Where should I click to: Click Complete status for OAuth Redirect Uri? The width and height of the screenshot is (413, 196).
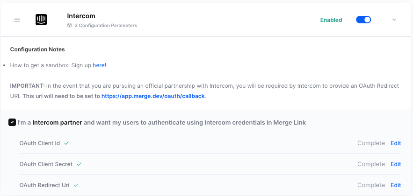tap(371, 185)
